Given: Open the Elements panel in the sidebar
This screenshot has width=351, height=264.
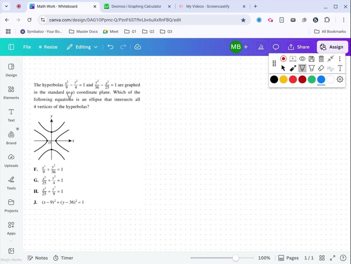Looking at the screenshot, I should click(x=11, y=92).
